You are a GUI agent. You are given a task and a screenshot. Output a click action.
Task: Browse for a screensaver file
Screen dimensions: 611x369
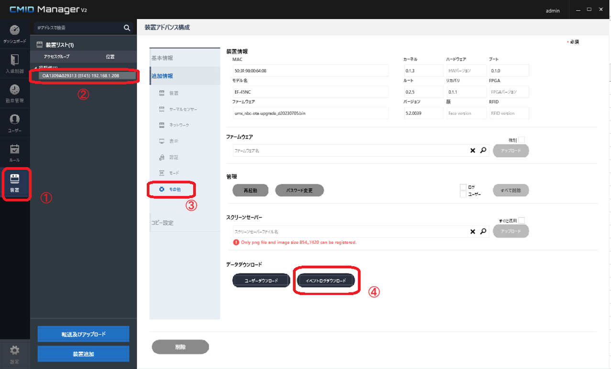483,231
